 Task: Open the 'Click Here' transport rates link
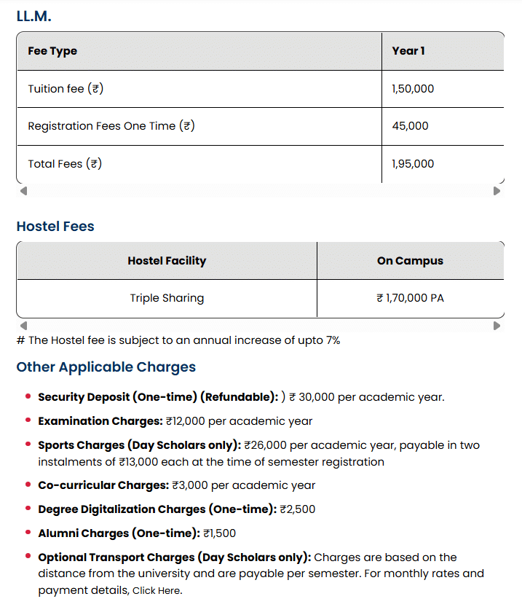[157, 591]
